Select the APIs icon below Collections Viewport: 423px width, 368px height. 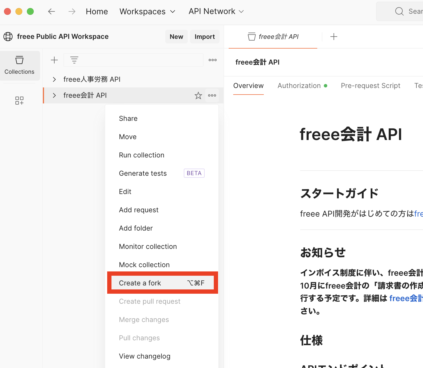19,101
